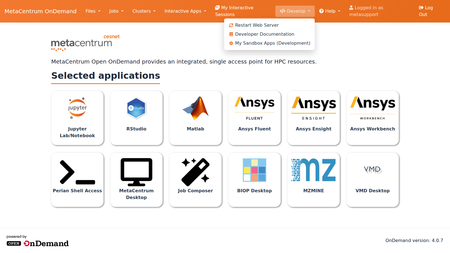Open the Jupyter Lab/Notebook app icon
450x253 pixels.
click(x=77, y=108)
